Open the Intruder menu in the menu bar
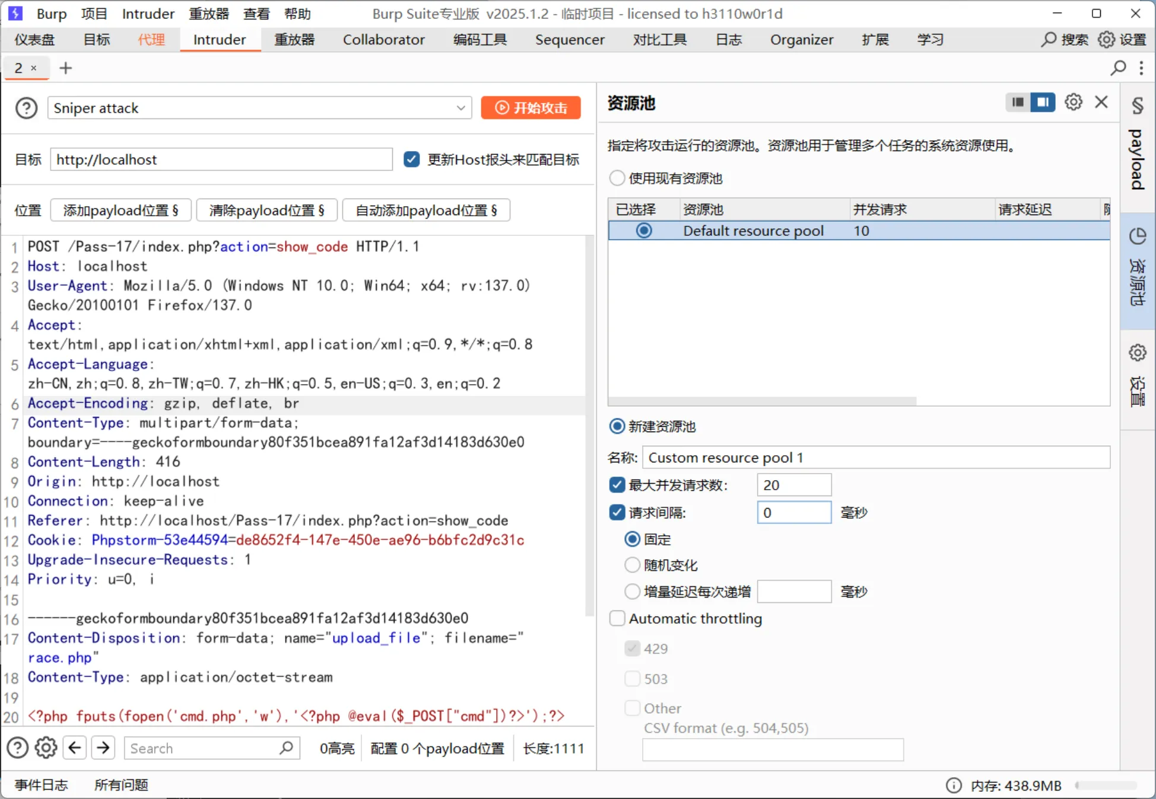 [148, 13]
